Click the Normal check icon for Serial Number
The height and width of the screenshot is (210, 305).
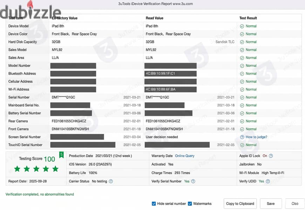pos(242,98)
